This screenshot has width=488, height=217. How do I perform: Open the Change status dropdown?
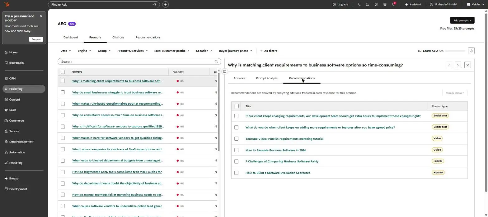point(455,93)
